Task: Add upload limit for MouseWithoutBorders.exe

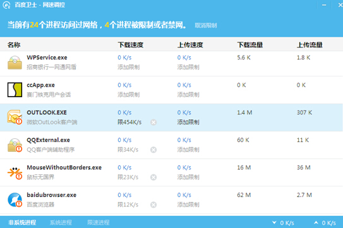Action: [x=188, y=177]
